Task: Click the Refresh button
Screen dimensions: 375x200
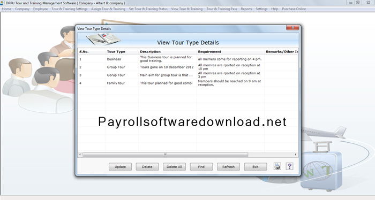Action: [x=228, y=167]
